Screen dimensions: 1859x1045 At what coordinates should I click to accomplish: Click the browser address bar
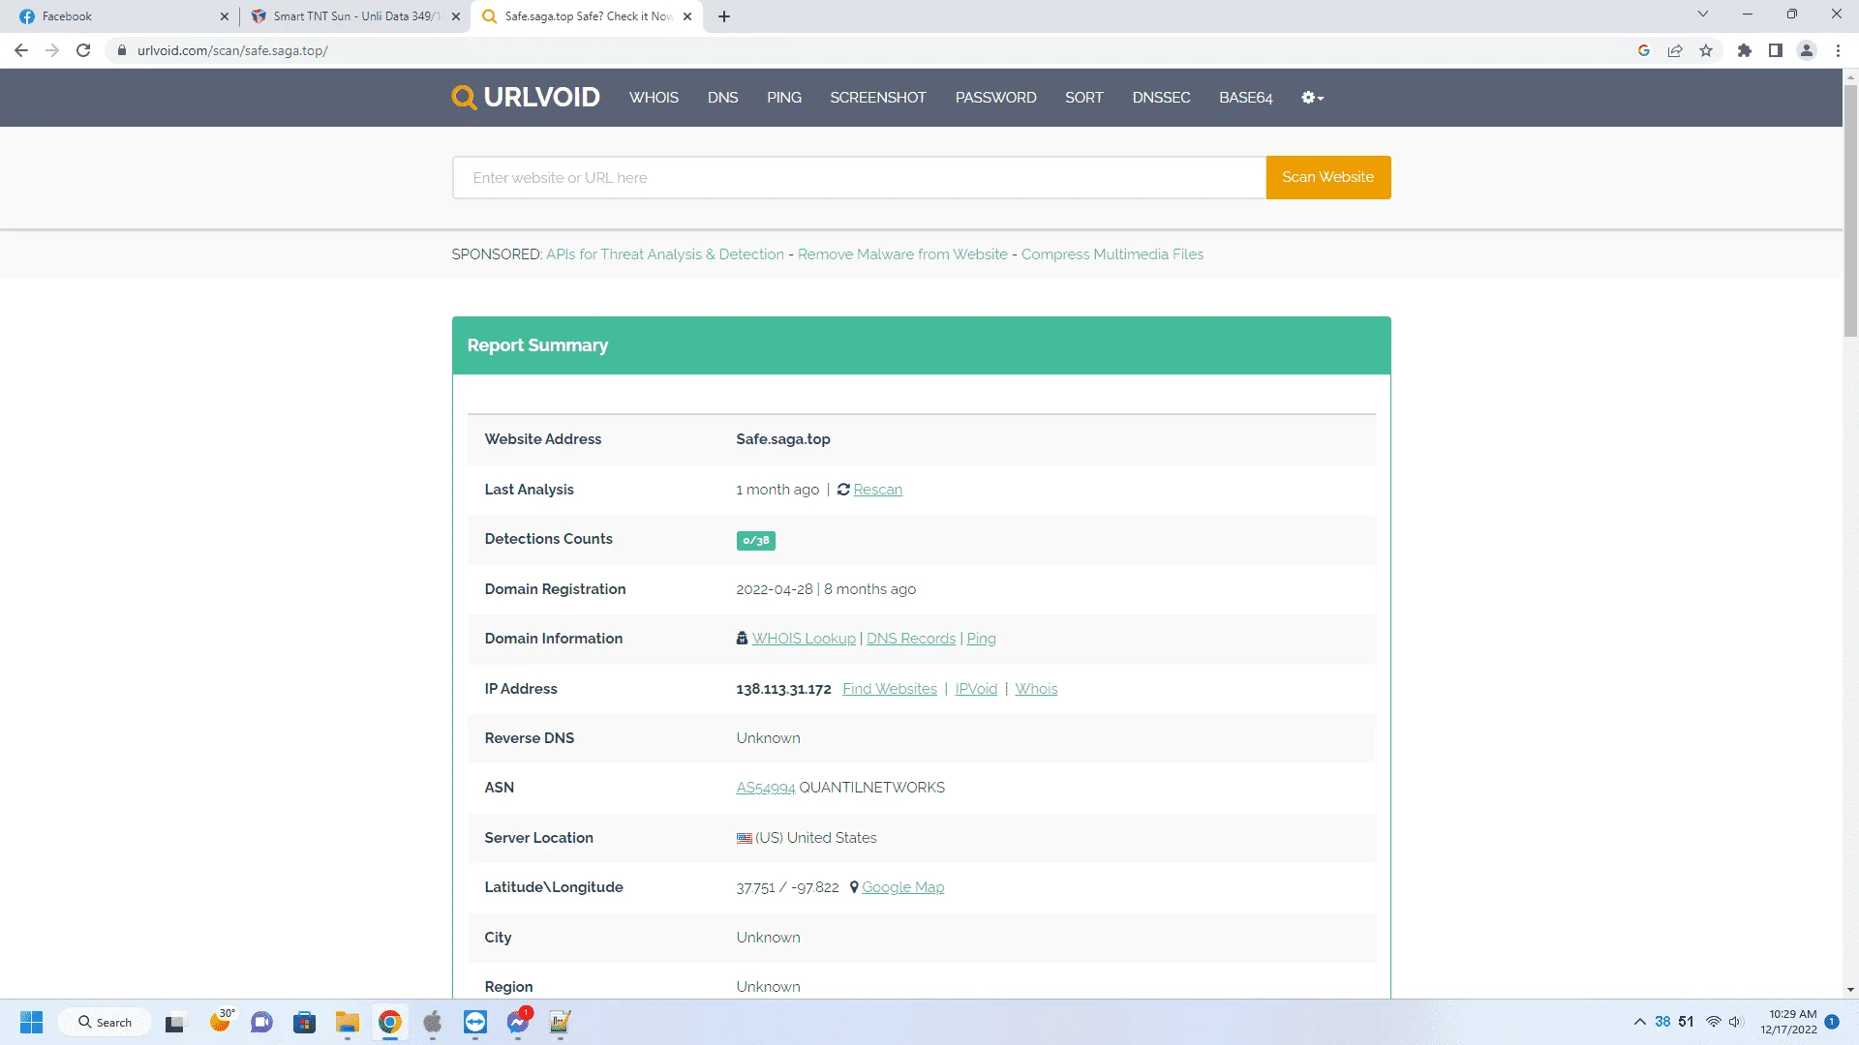click(871, 50)
